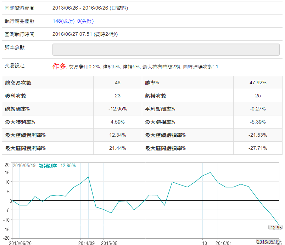Click the highlighted 2016/05/19 date on axis

(x=268, y=242)
